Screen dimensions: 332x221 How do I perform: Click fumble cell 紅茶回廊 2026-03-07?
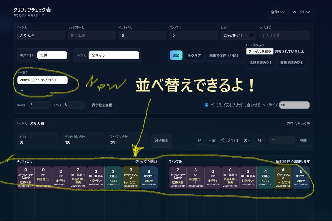coord(178,177)
